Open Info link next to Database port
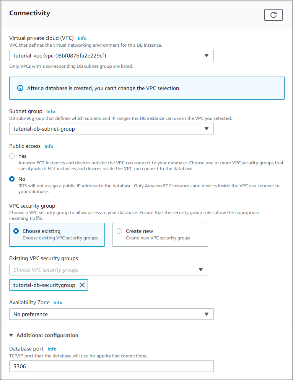The image size is (293, 380). [52, 349]
